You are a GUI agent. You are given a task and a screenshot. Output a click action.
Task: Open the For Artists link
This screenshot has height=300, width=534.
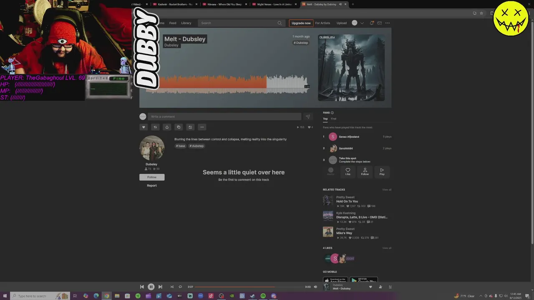coord(322,23)
